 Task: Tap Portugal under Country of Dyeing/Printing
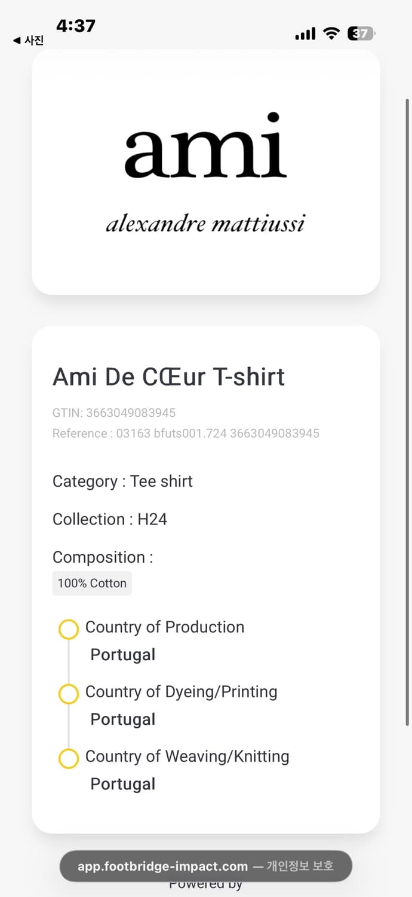pos(123,719)
